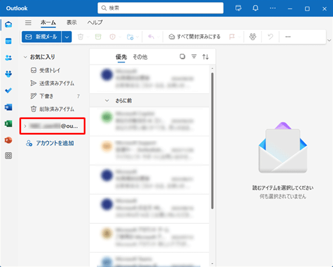Select the ホーム ribbon tab
The height and width of the screenshot is (267, 333).
(48, 23)
